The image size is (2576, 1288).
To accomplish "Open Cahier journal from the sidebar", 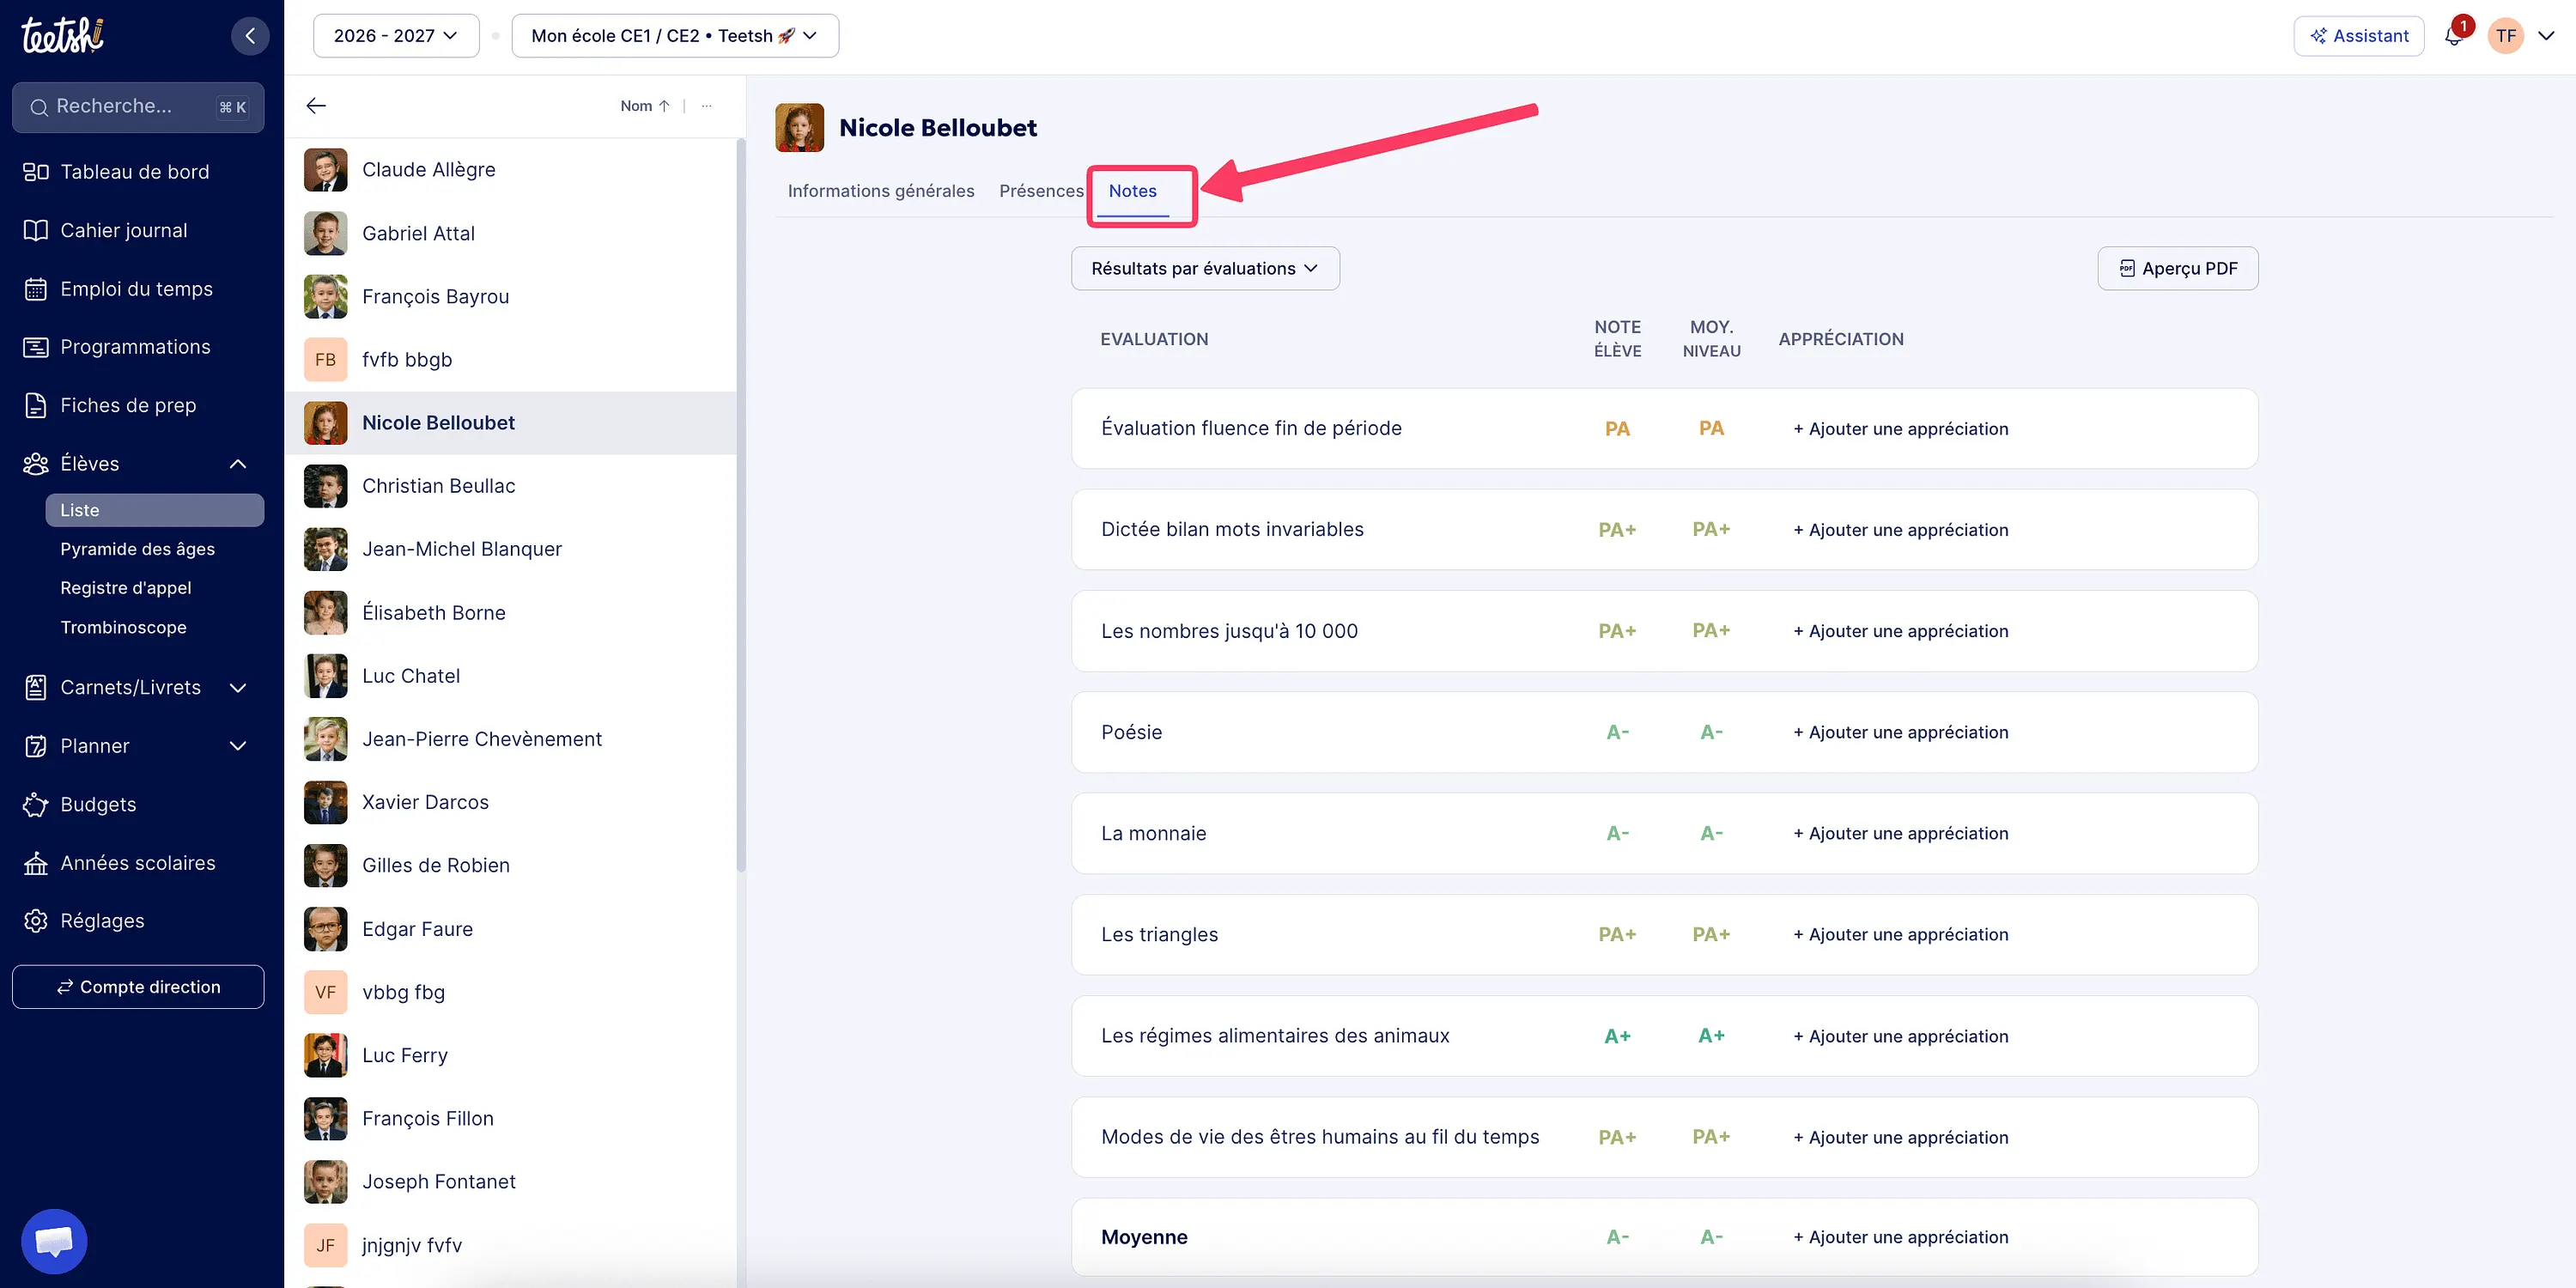I will 123,230.
